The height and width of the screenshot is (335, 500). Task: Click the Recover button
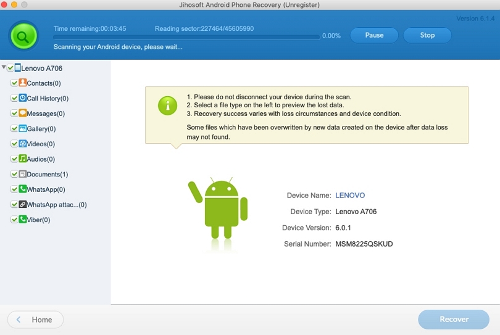(454, 319)
